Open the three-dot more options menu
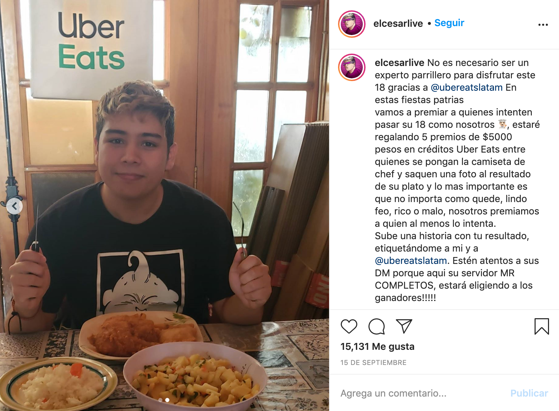559x411 pixels. 543,24
